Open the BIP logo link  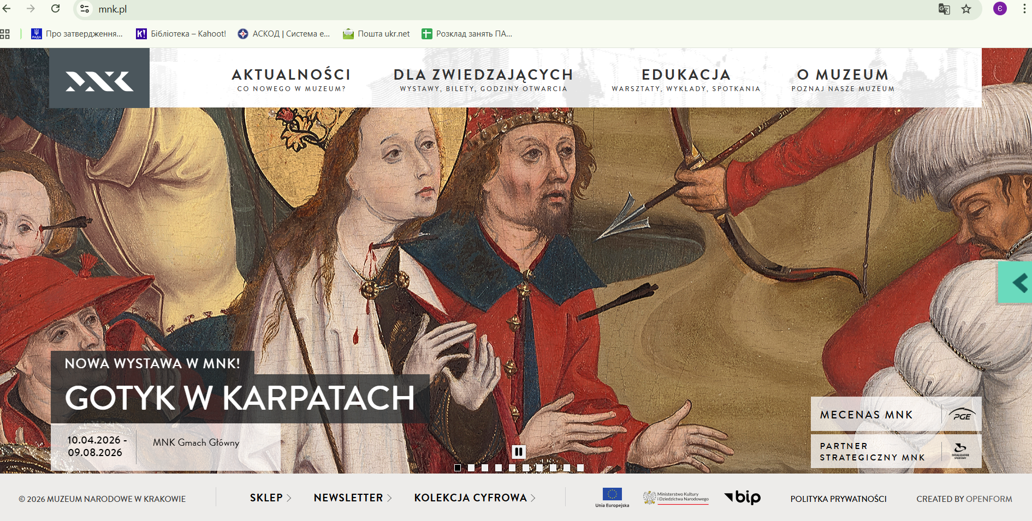coord(743,498)
